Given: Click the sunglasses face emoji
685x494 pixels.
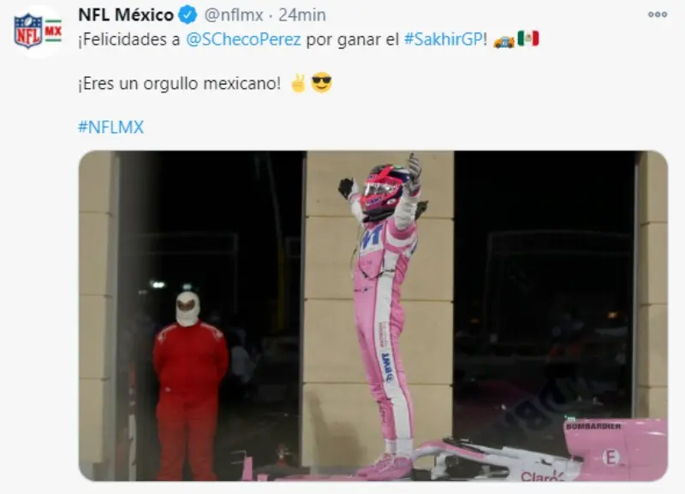Looking at the screenshot, I should click(322, 83).
